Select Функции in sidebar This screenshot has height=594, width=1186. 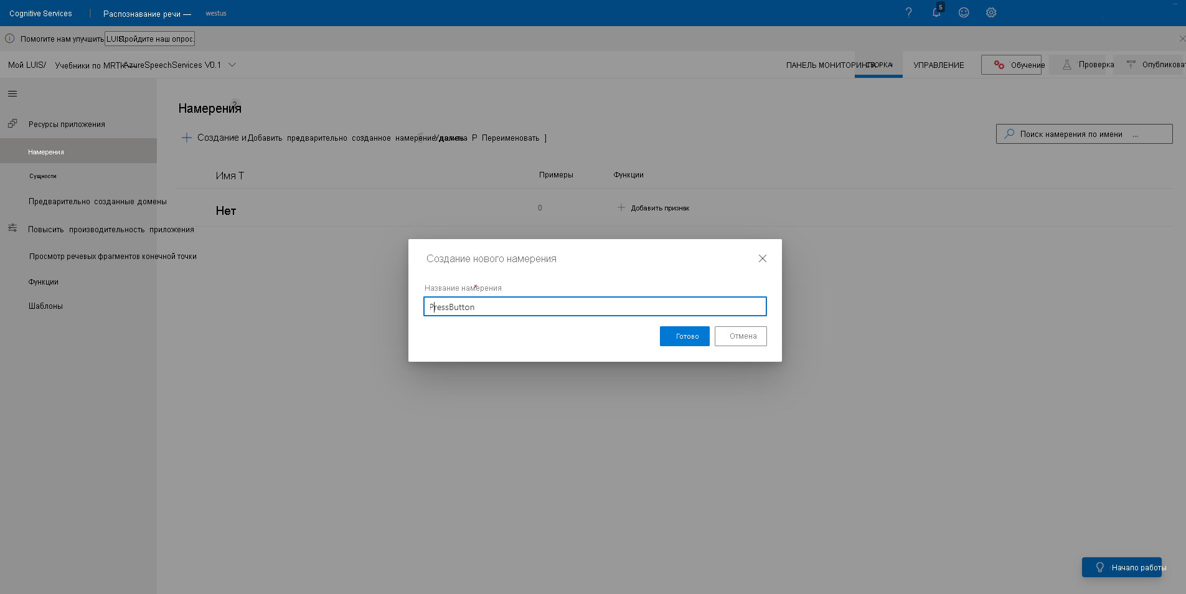click(44, 282)
